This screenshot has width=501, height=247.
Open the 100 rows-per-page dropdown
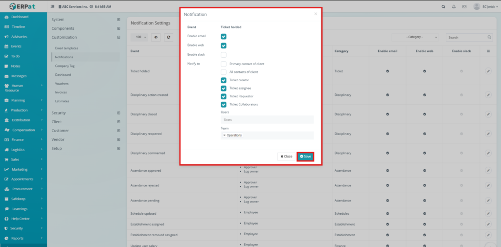pos(139,37)
